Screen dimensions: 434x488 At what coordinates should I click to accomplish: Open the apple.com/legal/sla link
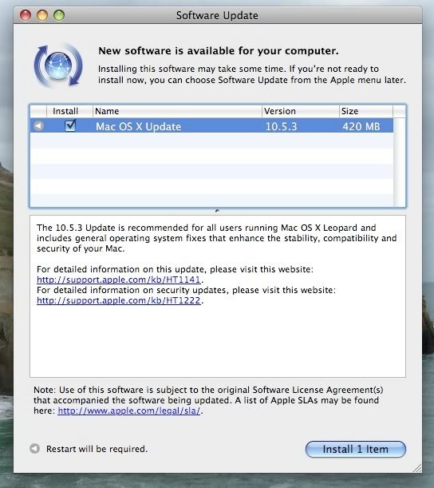coord(129,411)
